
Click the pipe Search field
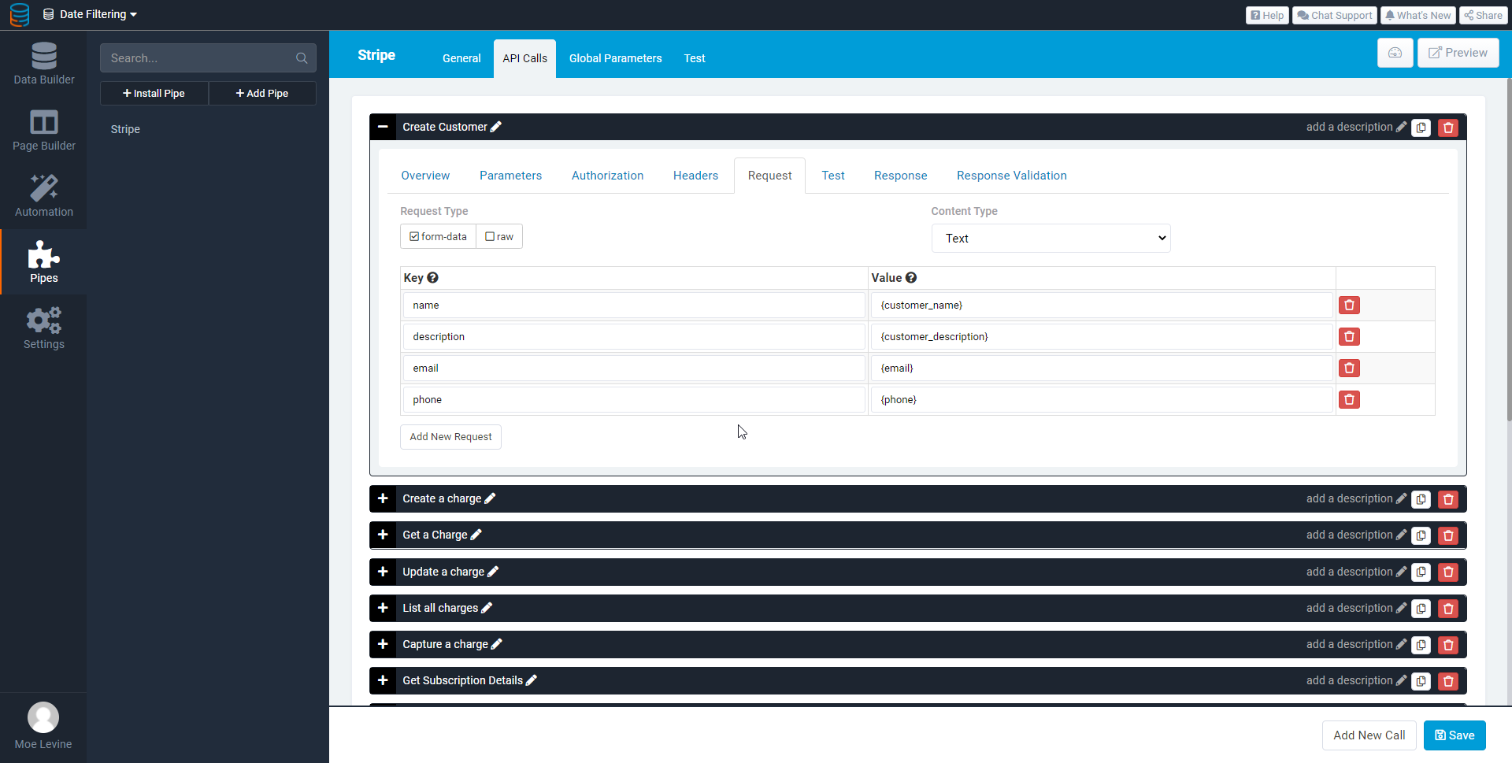pos(208,58)
